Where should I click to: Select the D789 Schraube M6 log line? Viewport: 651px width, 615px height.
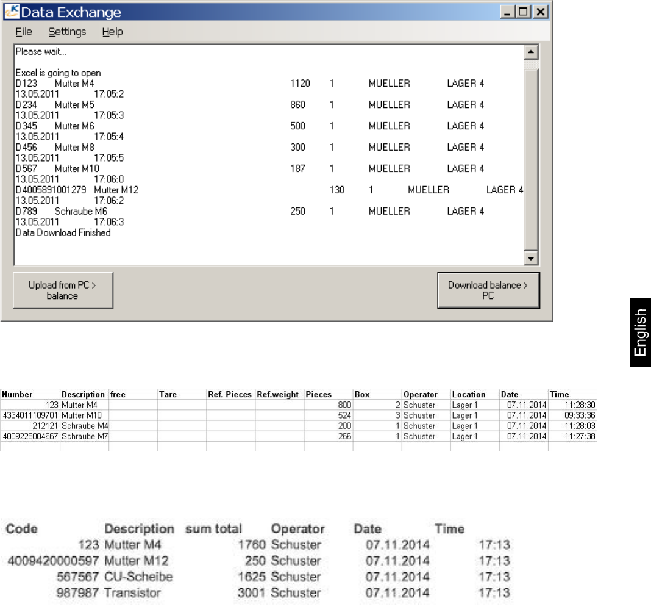(249, 212)
